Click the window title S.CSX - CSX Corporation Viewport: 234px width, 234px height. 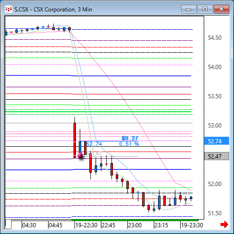coord(53,10)
